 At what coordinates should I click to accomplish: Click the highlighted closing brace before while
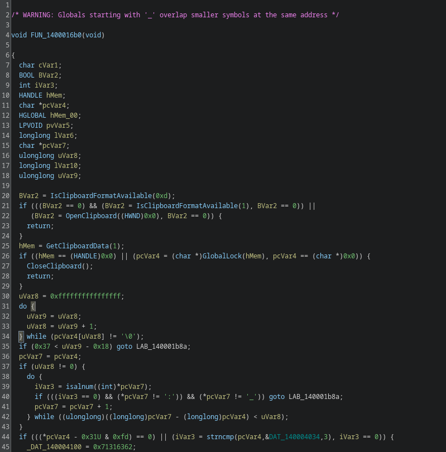pos(21,336)
